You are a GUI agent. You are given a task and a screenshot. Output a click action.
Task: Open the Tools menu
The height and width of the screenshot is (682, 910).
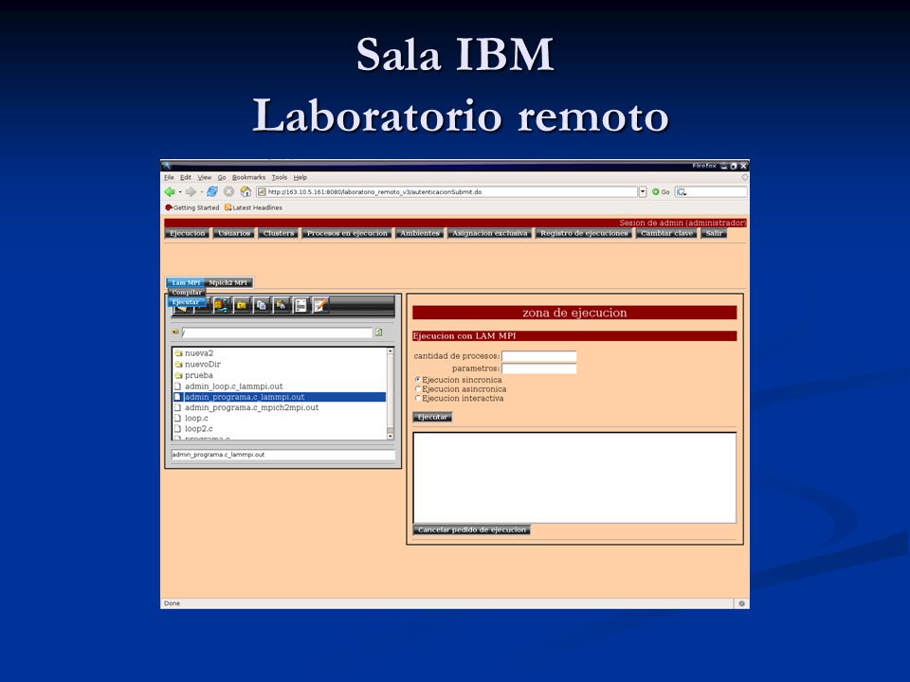(x=280, y=177)
